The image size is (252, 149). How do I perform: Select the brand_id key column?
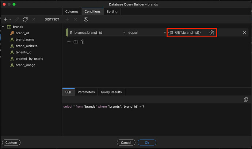(x=22, y=33)
